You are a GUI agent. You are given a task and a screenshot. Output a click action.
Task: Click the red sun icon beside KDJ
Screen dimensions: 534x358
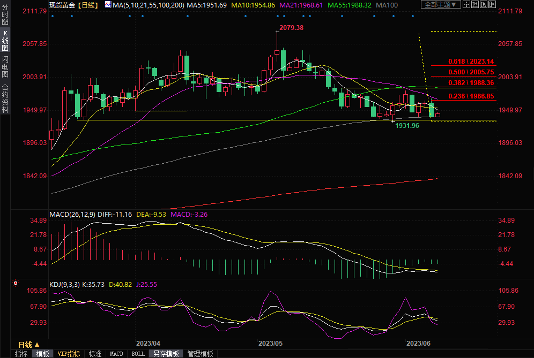point(16,284)
